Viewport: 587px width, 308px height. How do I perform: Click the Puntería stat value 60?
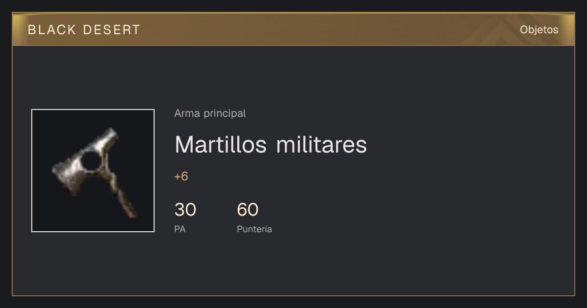(x=248, y=210)
